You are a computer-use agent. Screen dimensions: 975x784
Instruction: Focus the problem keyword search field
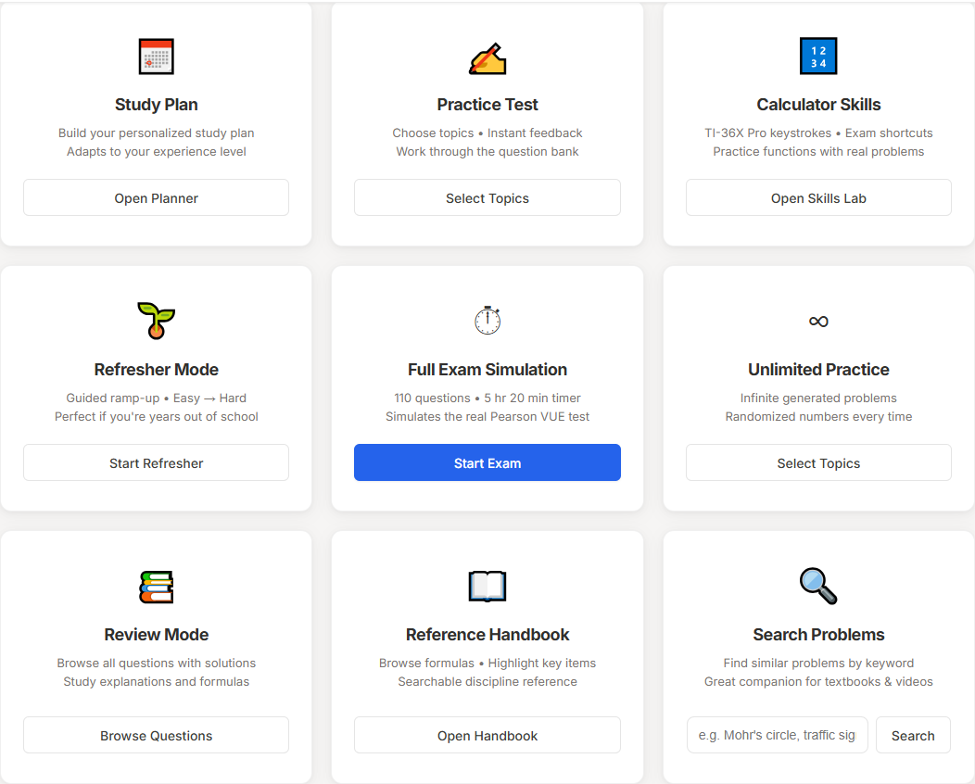tap(778, 735)
